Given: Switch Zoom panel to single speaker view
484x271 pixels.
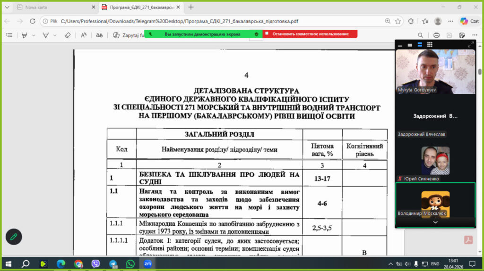Looking at the screenshot, I should 410,45.
